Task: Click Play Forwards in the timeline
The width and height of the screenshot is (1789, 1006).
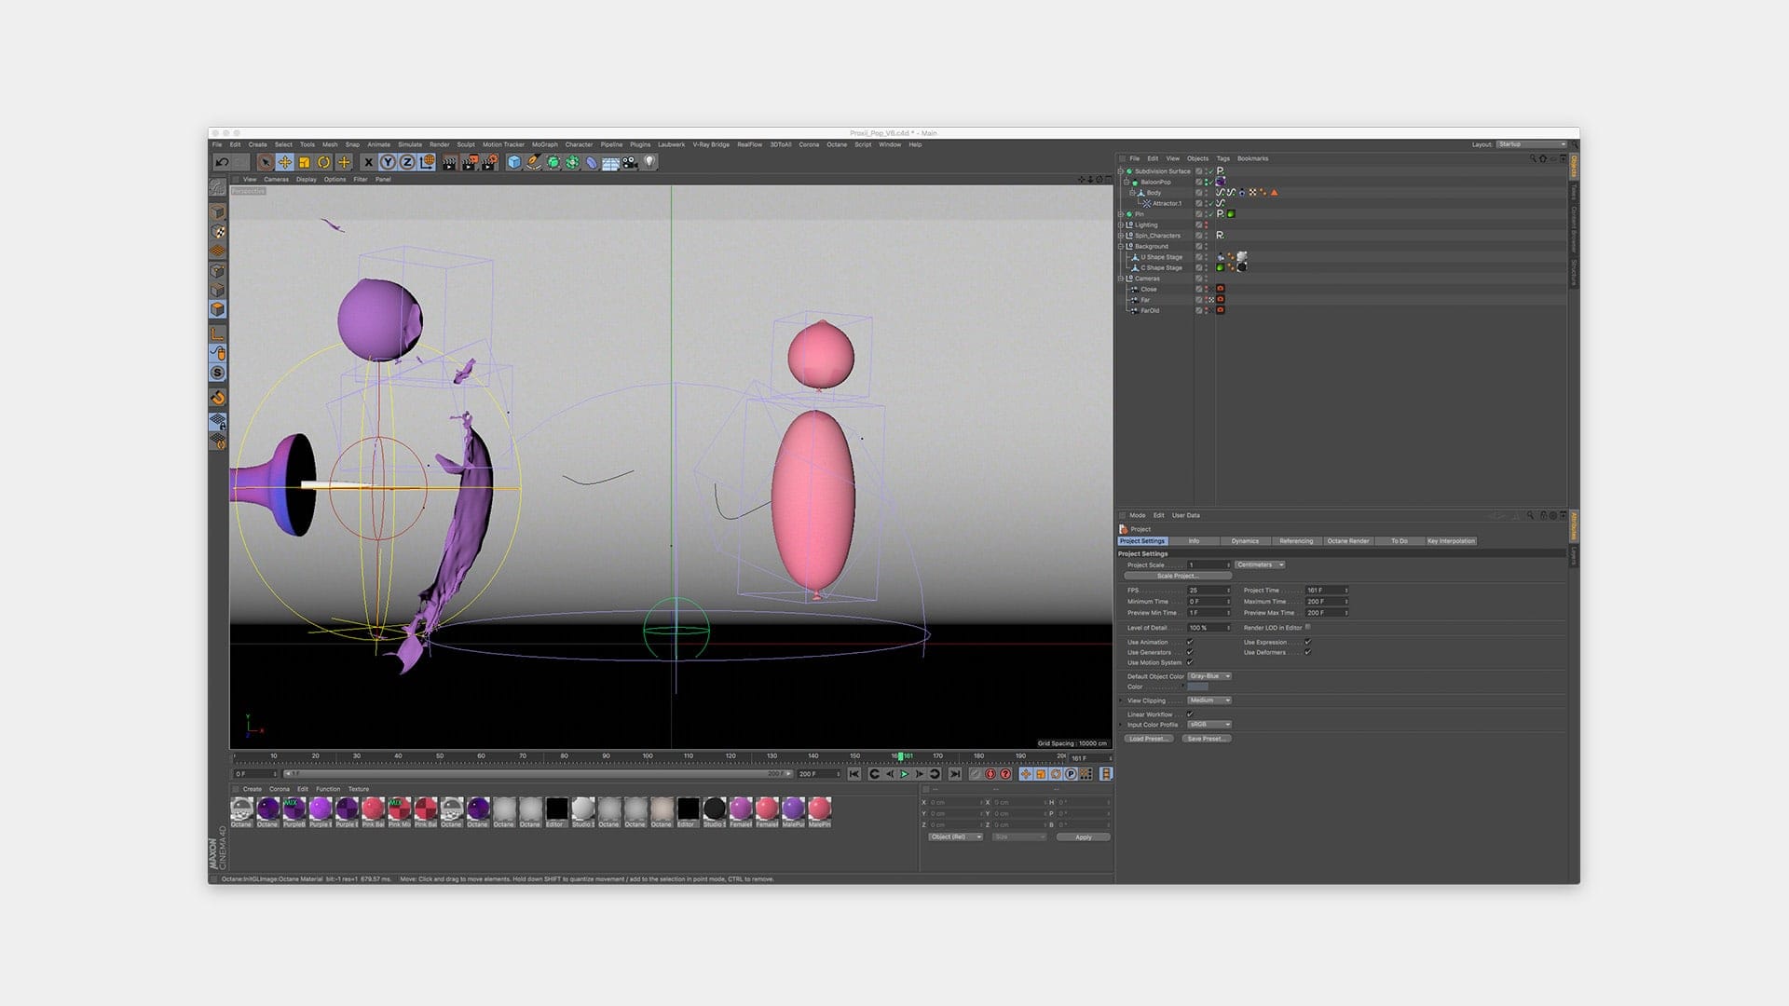Action: (904, 774)
